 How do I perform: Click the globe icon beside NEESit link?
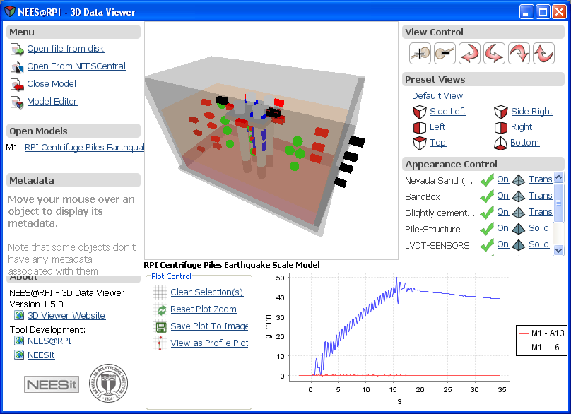[x=19, y=355]
